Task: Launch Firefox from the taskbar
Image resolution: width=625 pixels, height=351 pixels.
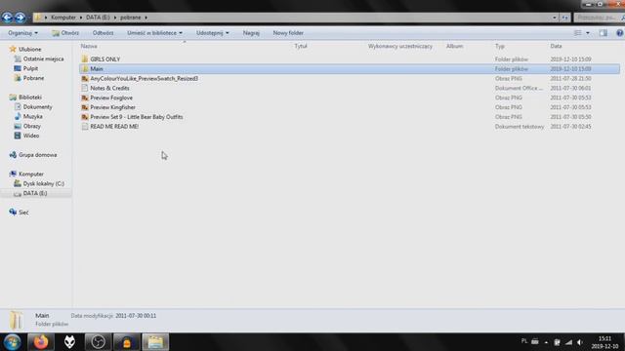Action: click(41, 342)
